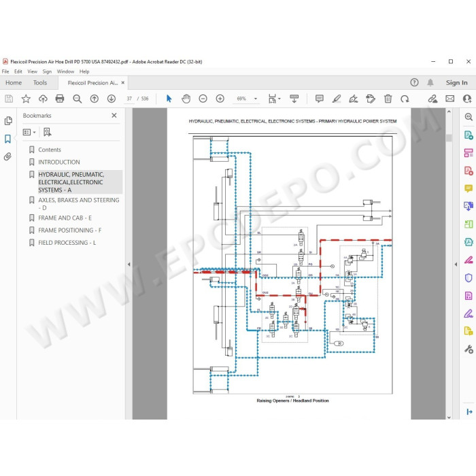The image size is (476, 476).
Task: Collapse the right tools pane arrow
Action: (456, 265)
